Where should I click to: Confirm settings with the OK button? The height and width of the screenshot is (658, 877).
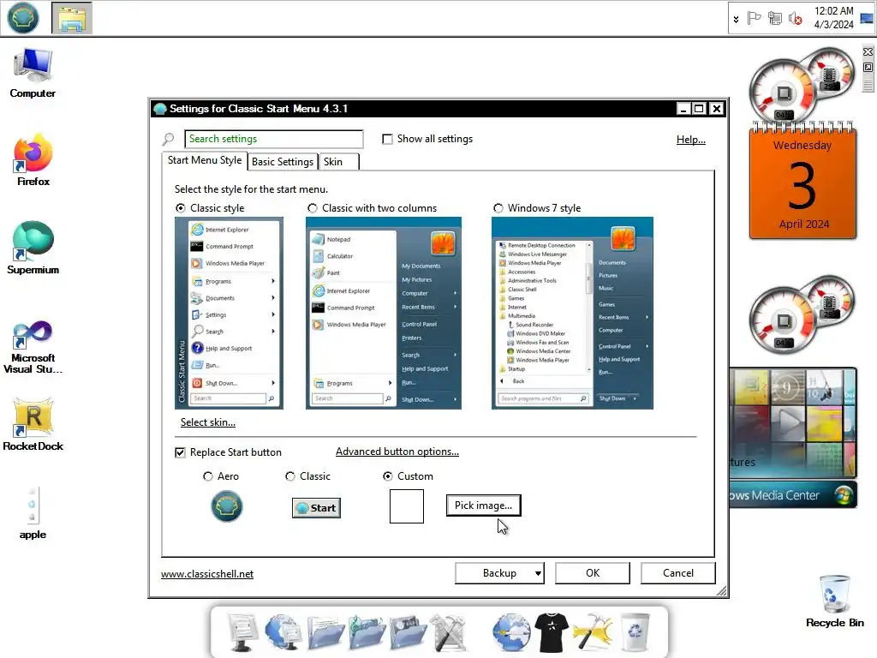pyautogui.click(x=593, y=573)
